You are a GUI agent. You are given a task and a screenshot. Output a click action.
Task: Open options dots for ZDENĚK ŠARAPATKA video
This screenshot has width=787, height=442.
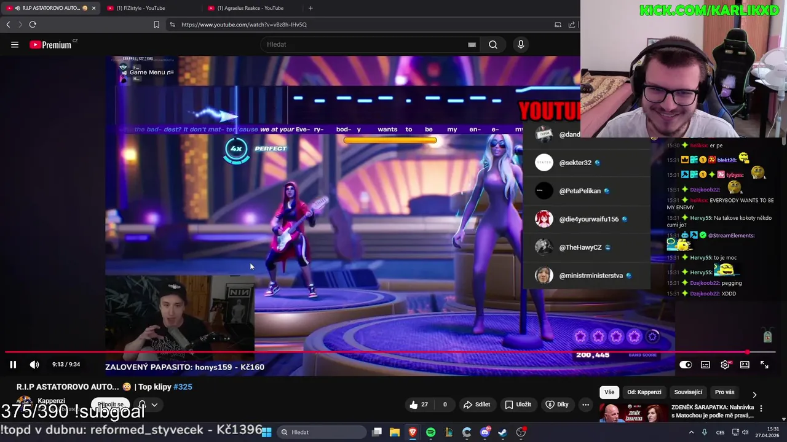pos(761,408)
